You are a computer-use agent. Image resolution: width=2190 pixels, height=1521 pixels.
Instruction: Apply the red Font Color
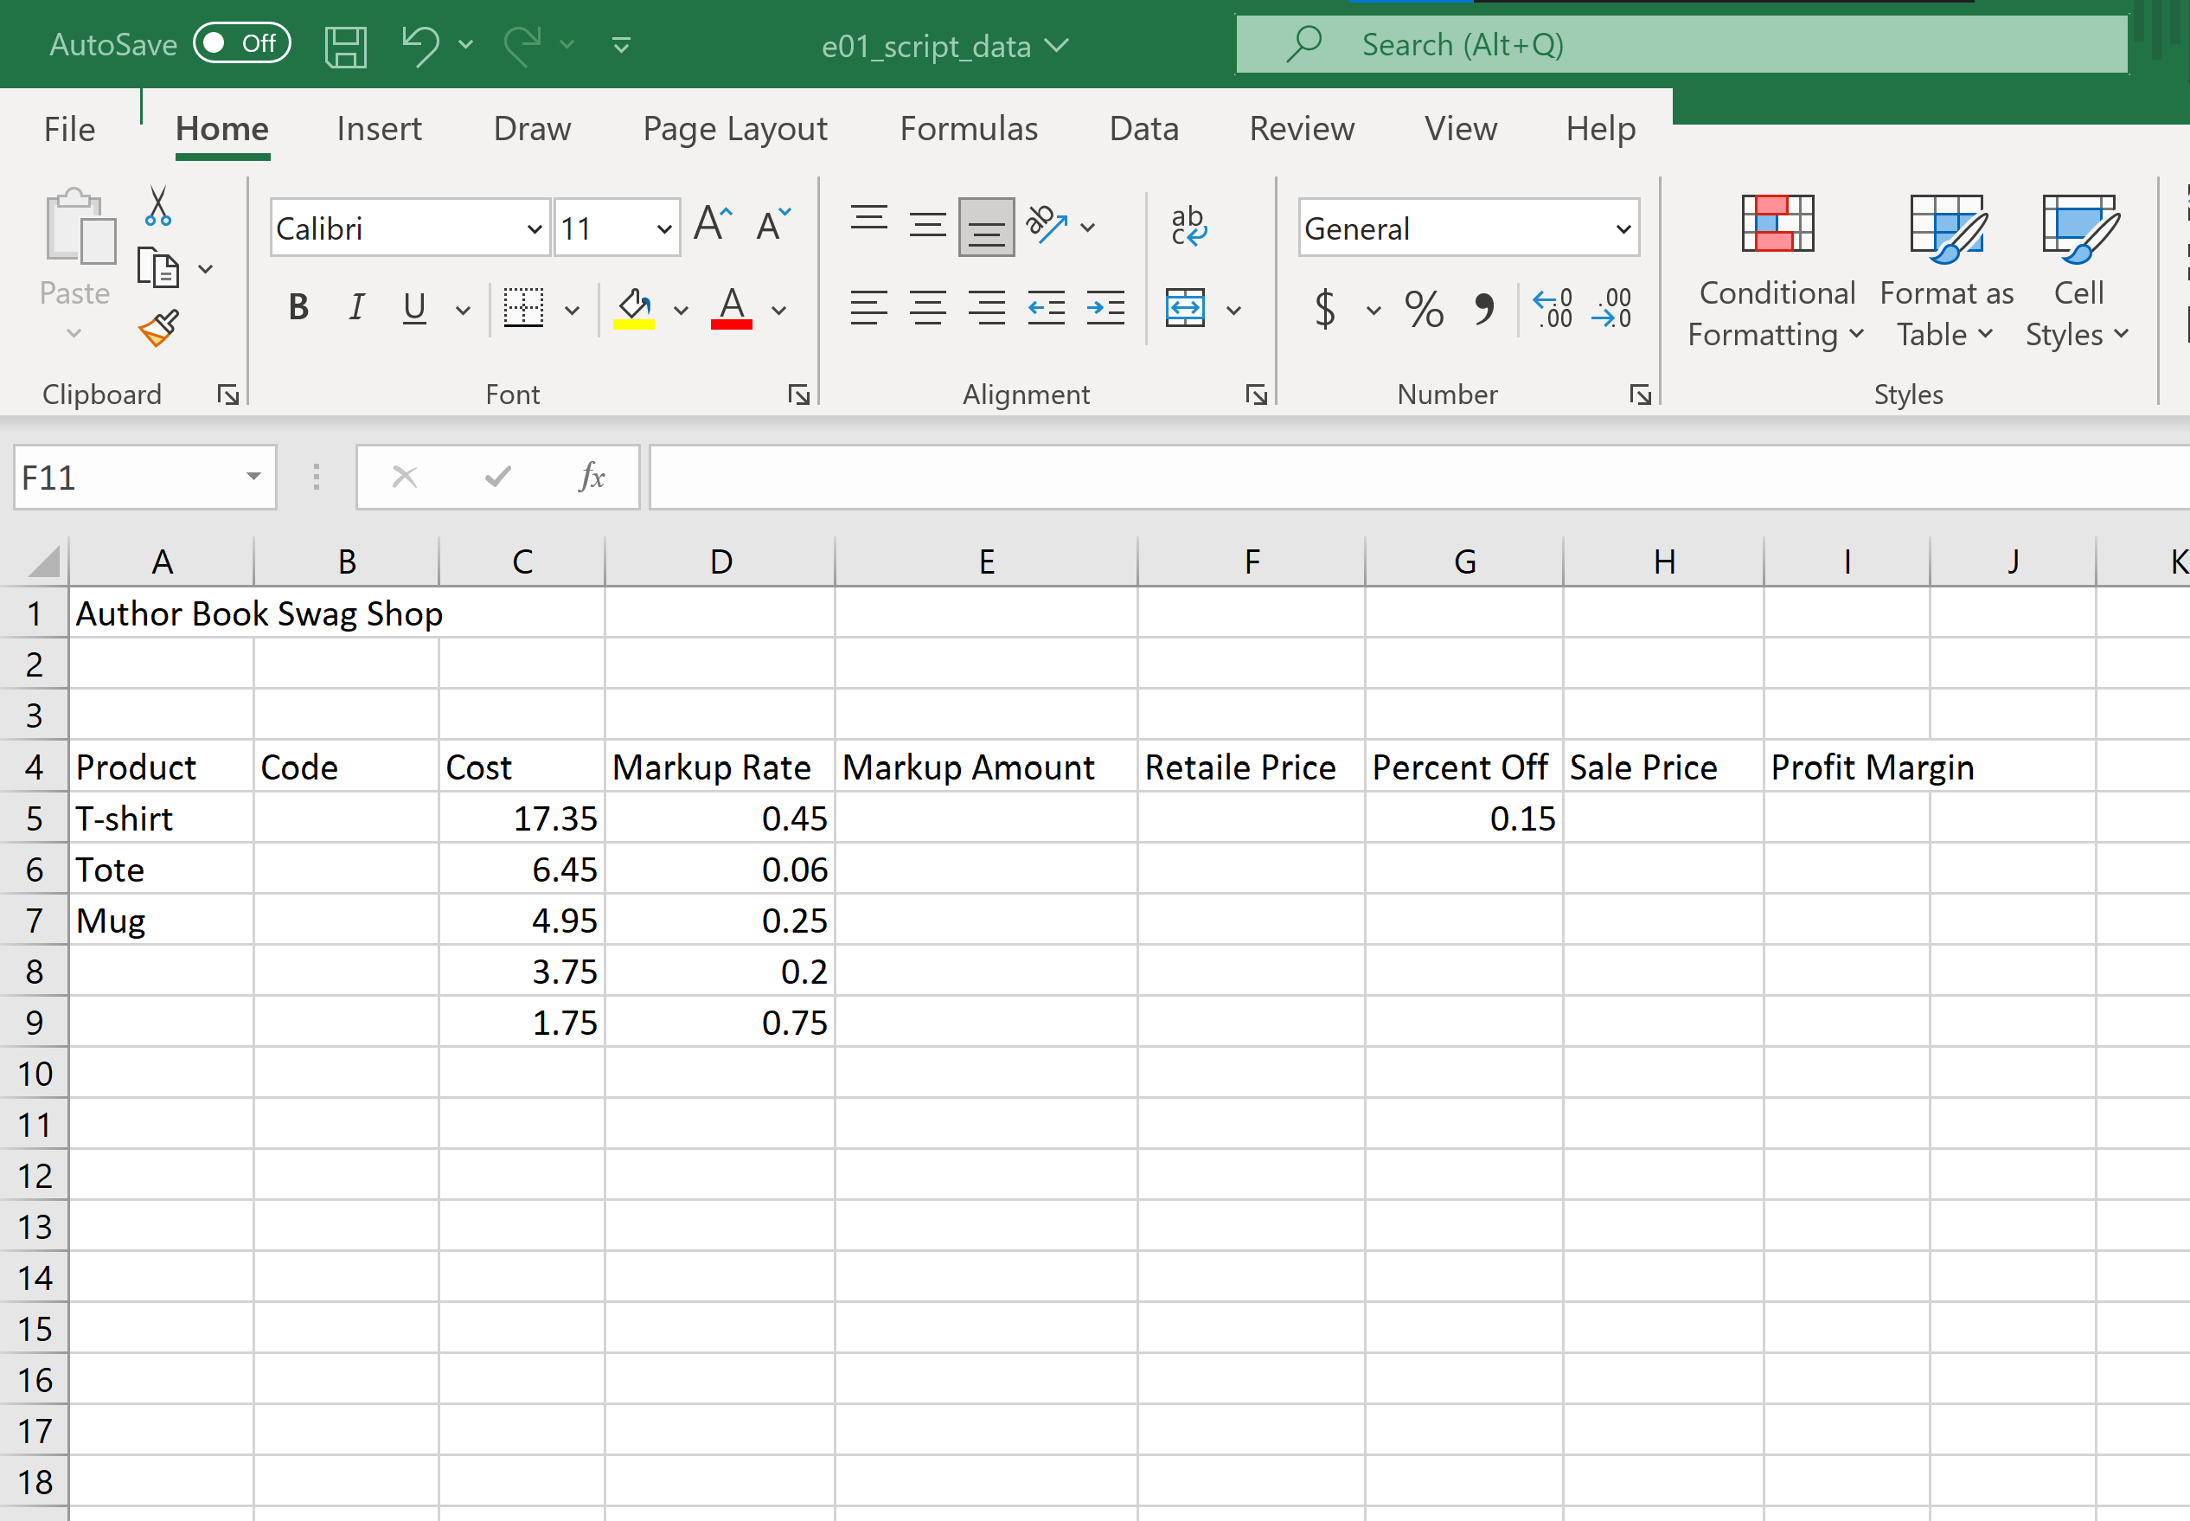coord(731,308)
